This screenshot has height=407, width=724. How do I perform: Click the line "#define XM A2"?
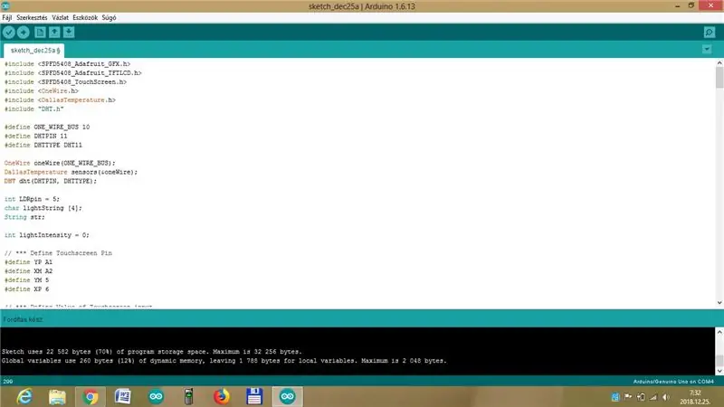click(x=28, y=270)
